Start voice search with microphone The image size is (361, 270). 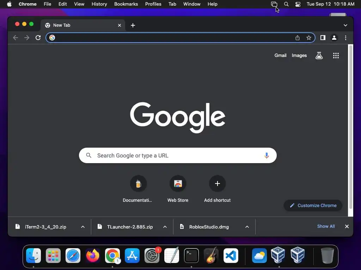click(x=267, y=155)
